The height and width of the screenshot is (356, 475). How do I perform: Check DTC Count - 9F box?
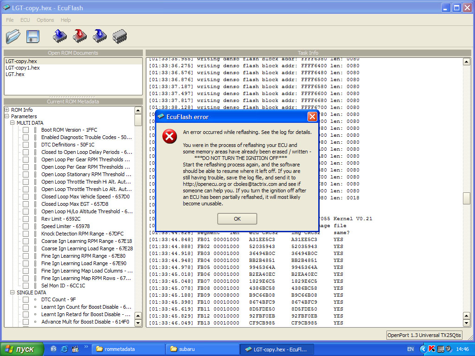(26, 299)
